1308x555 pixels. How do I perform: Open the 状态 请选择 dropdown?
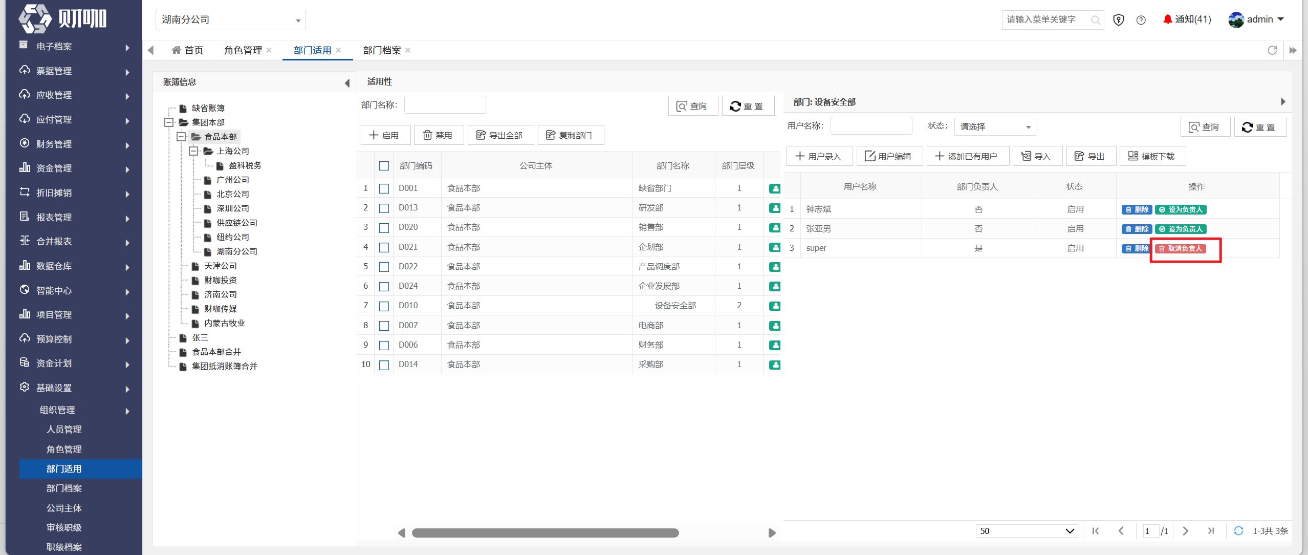995,126
